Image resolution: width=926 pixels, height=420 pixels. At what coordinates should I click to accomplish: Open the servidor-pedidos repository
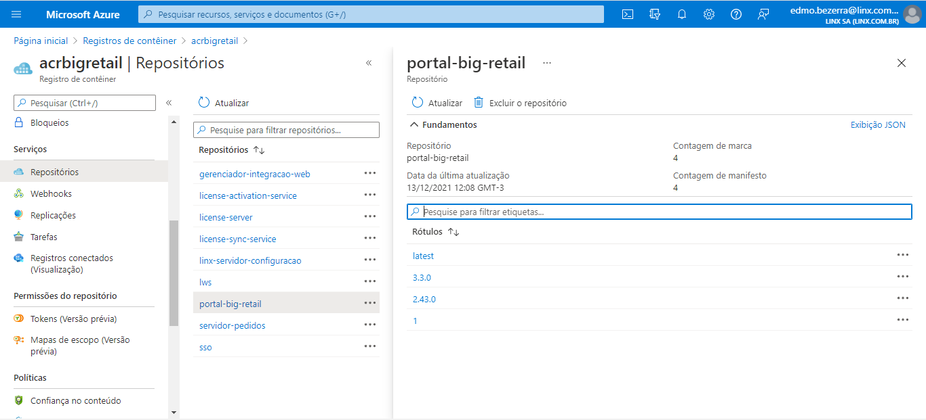point(233,326)
